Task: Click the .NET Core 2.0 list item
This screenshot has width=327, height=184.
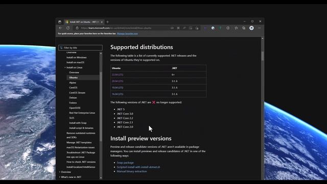Action: pyautogui.click(x=125, y=127)
